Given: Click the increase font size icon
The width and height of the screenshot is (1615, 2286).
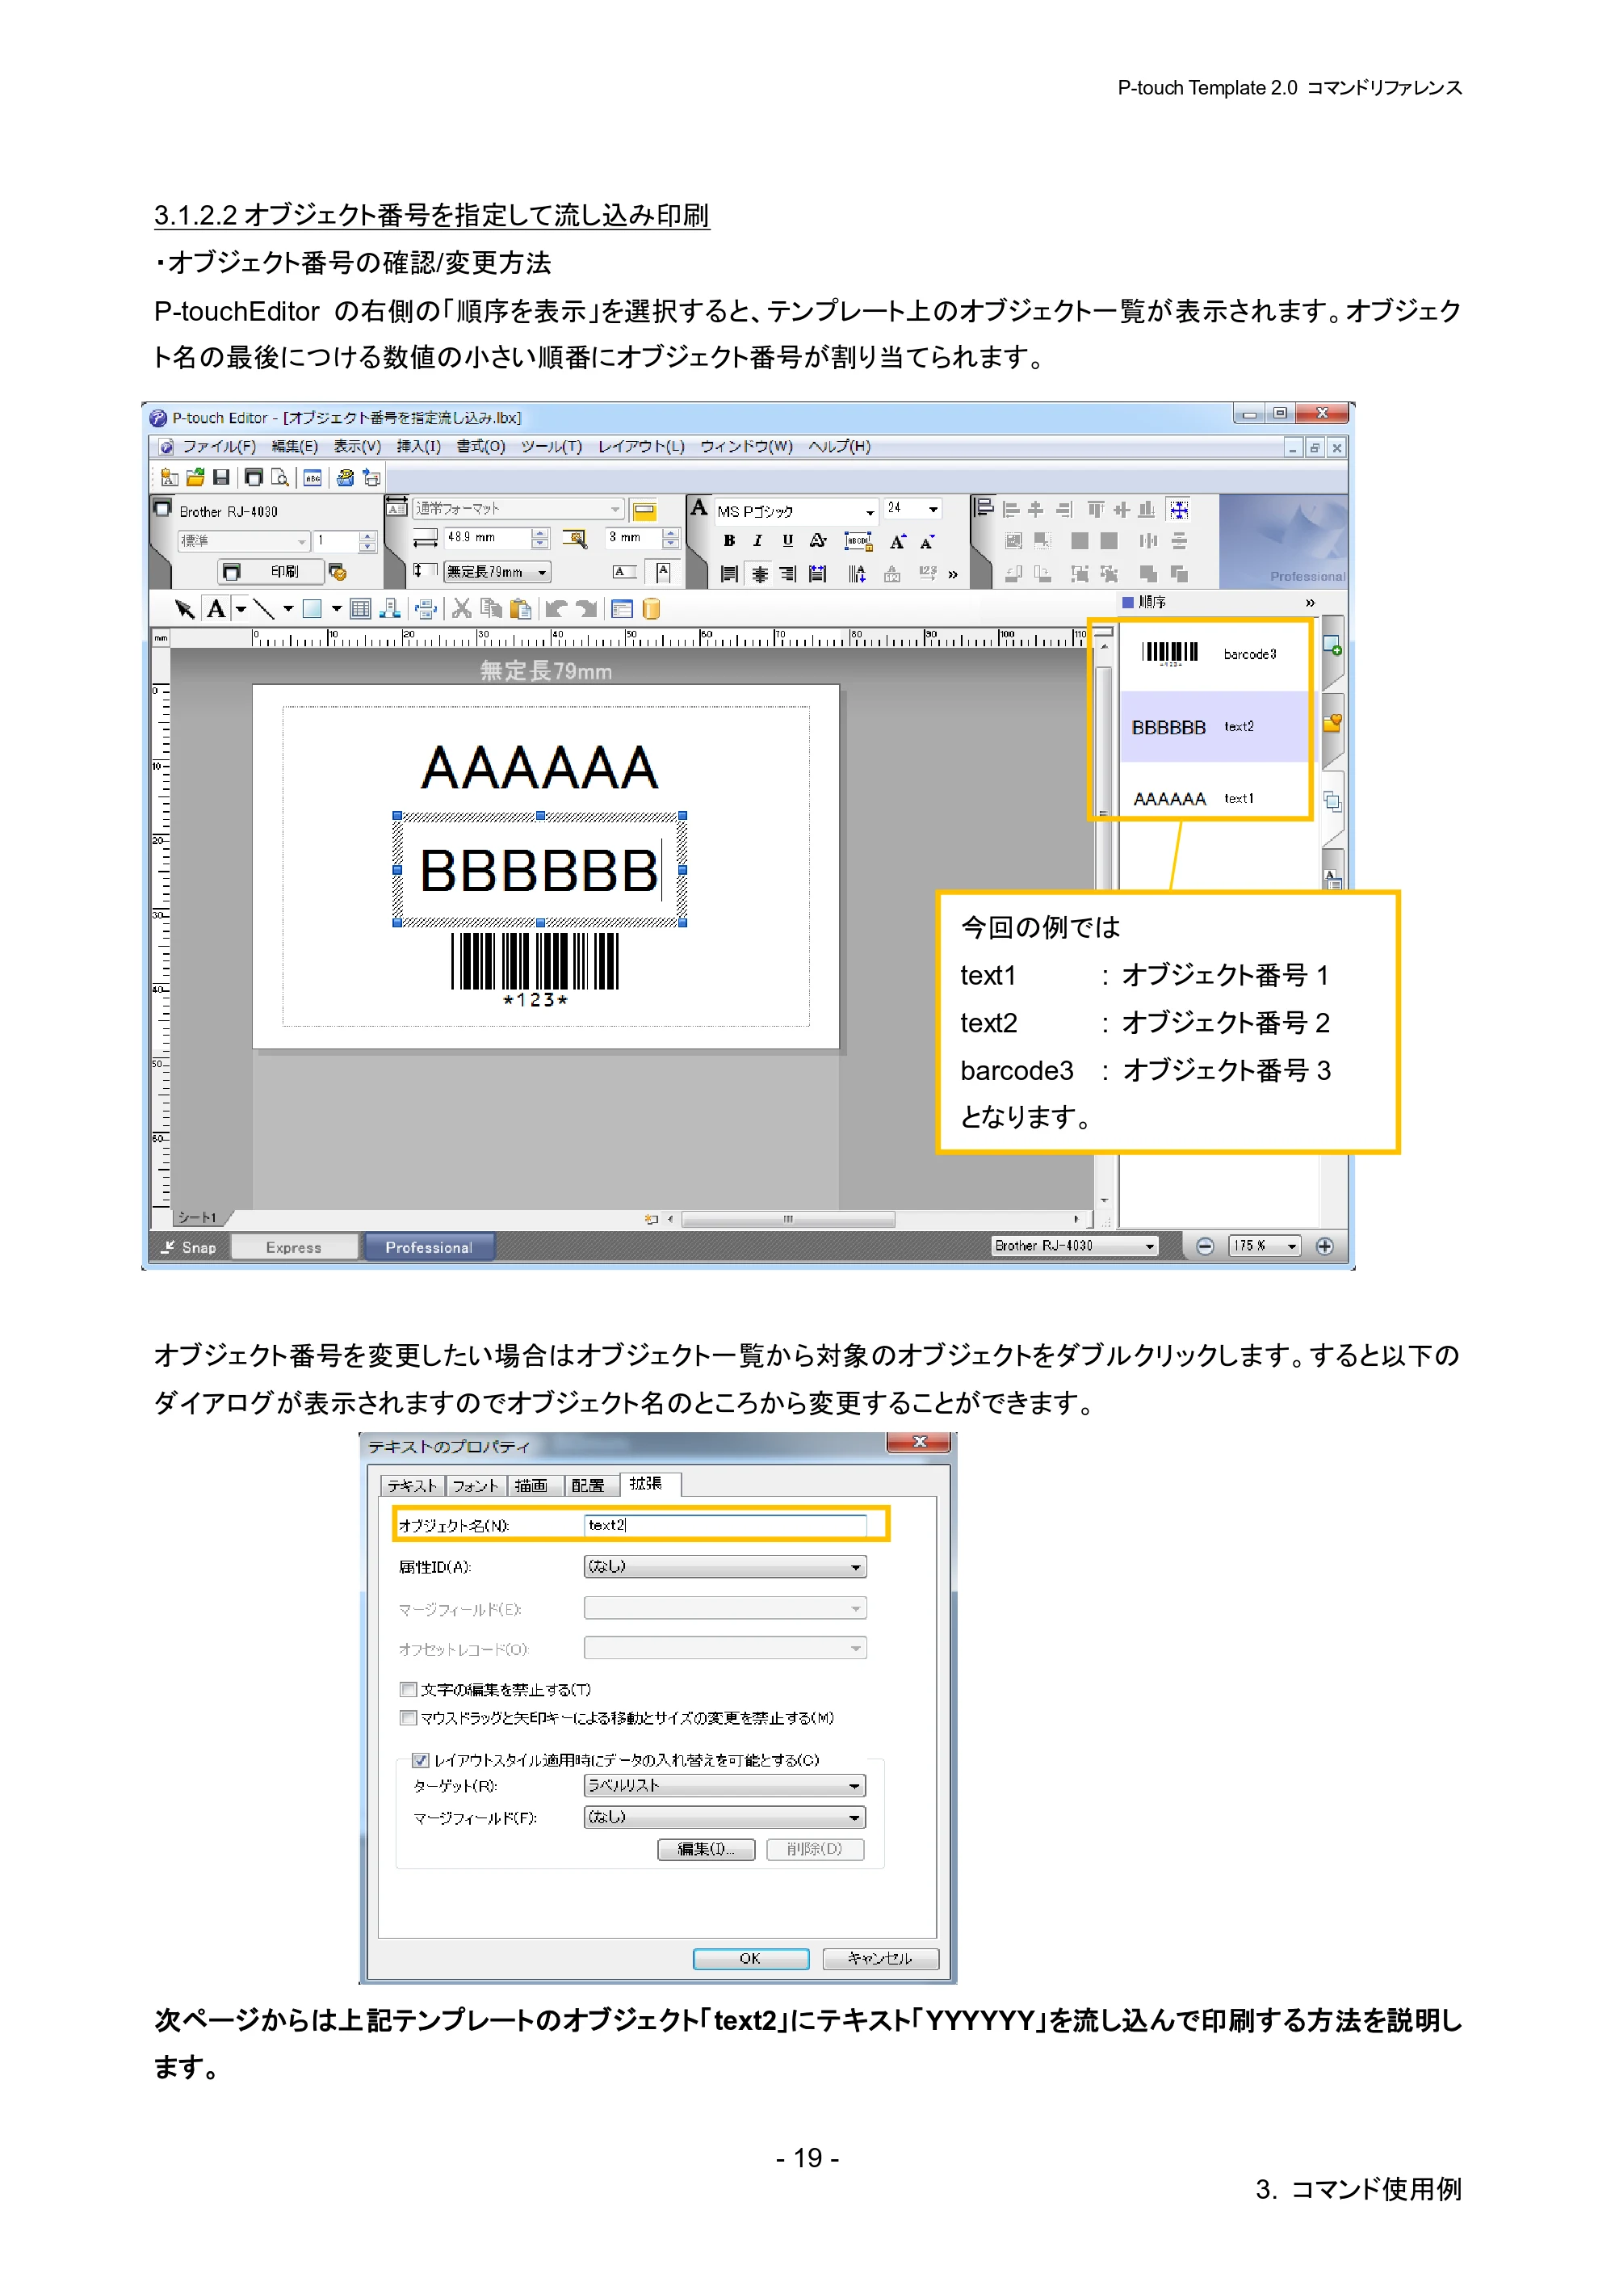Looking at the screenshot, I should (898, 542).
